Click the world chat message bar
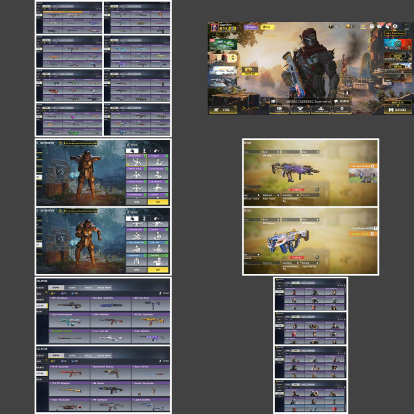The width and height of the screenshot is (414, 414). (x=304, y=102)
